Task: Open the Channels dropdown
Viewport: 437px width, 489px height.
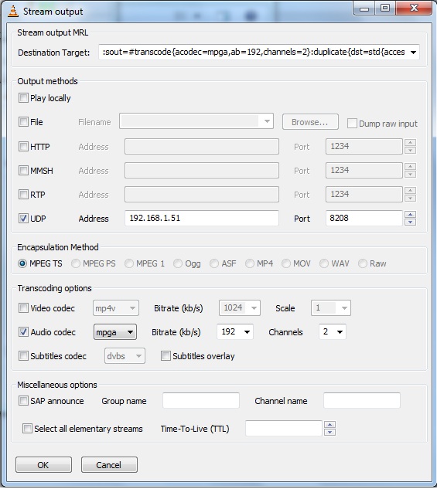Action: click(333, 332)
